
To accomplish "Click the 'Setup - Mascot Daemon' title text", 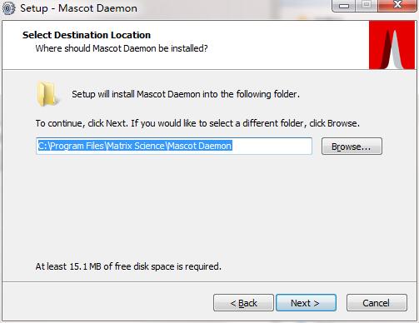I will click(x=78, y=8).
